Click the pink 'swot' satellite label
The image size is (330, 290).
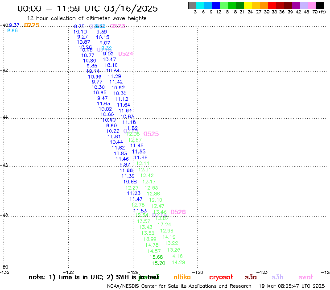click(306, 277)
